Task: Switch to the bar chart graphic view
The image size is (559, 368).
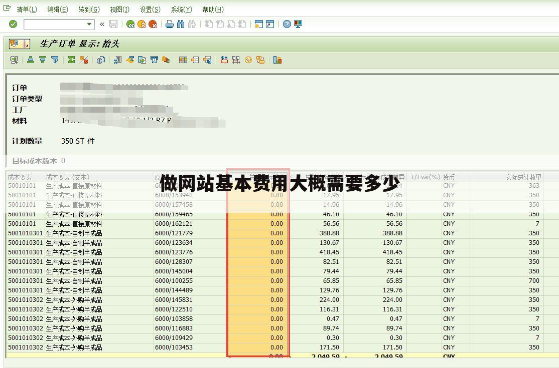Action: click(277, 60)
